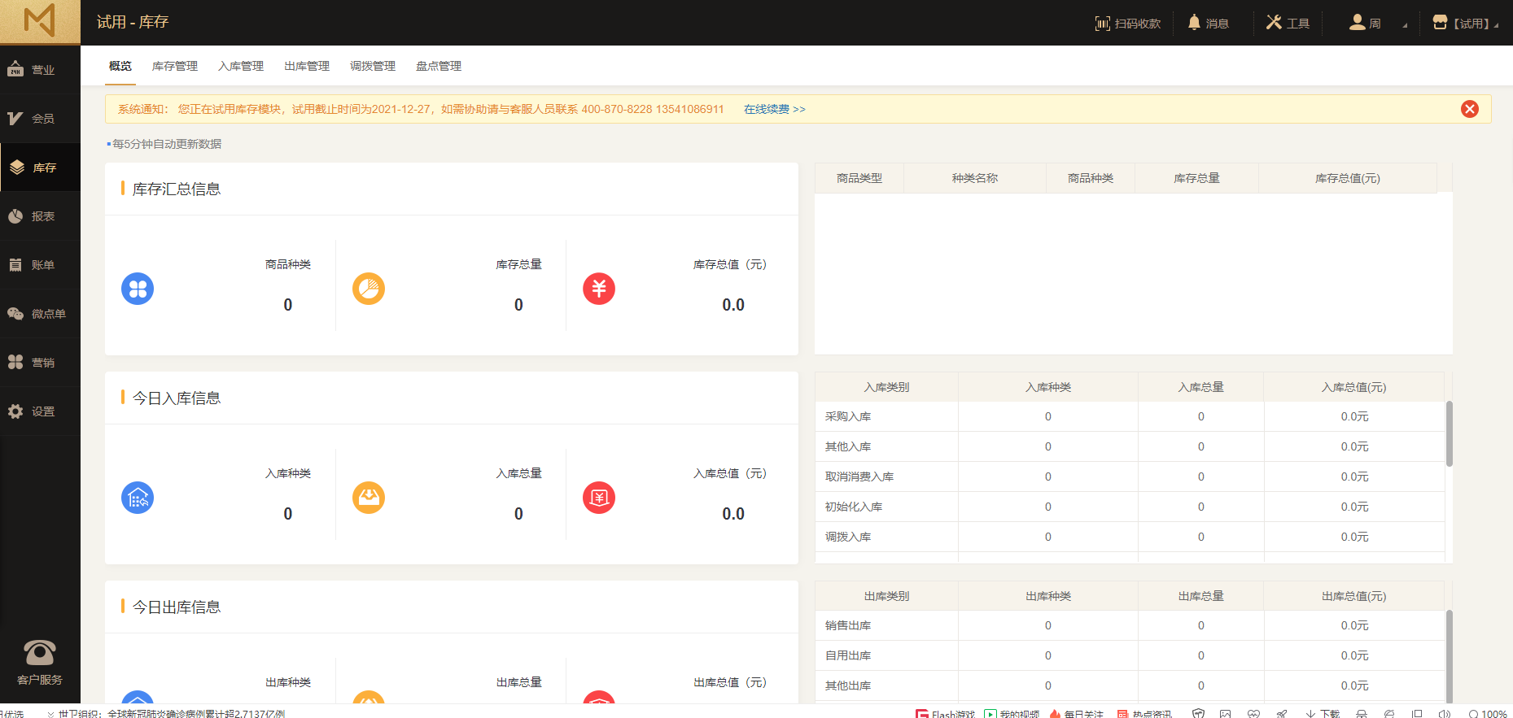Click the red 入库总值 icon

click(599, 498)
